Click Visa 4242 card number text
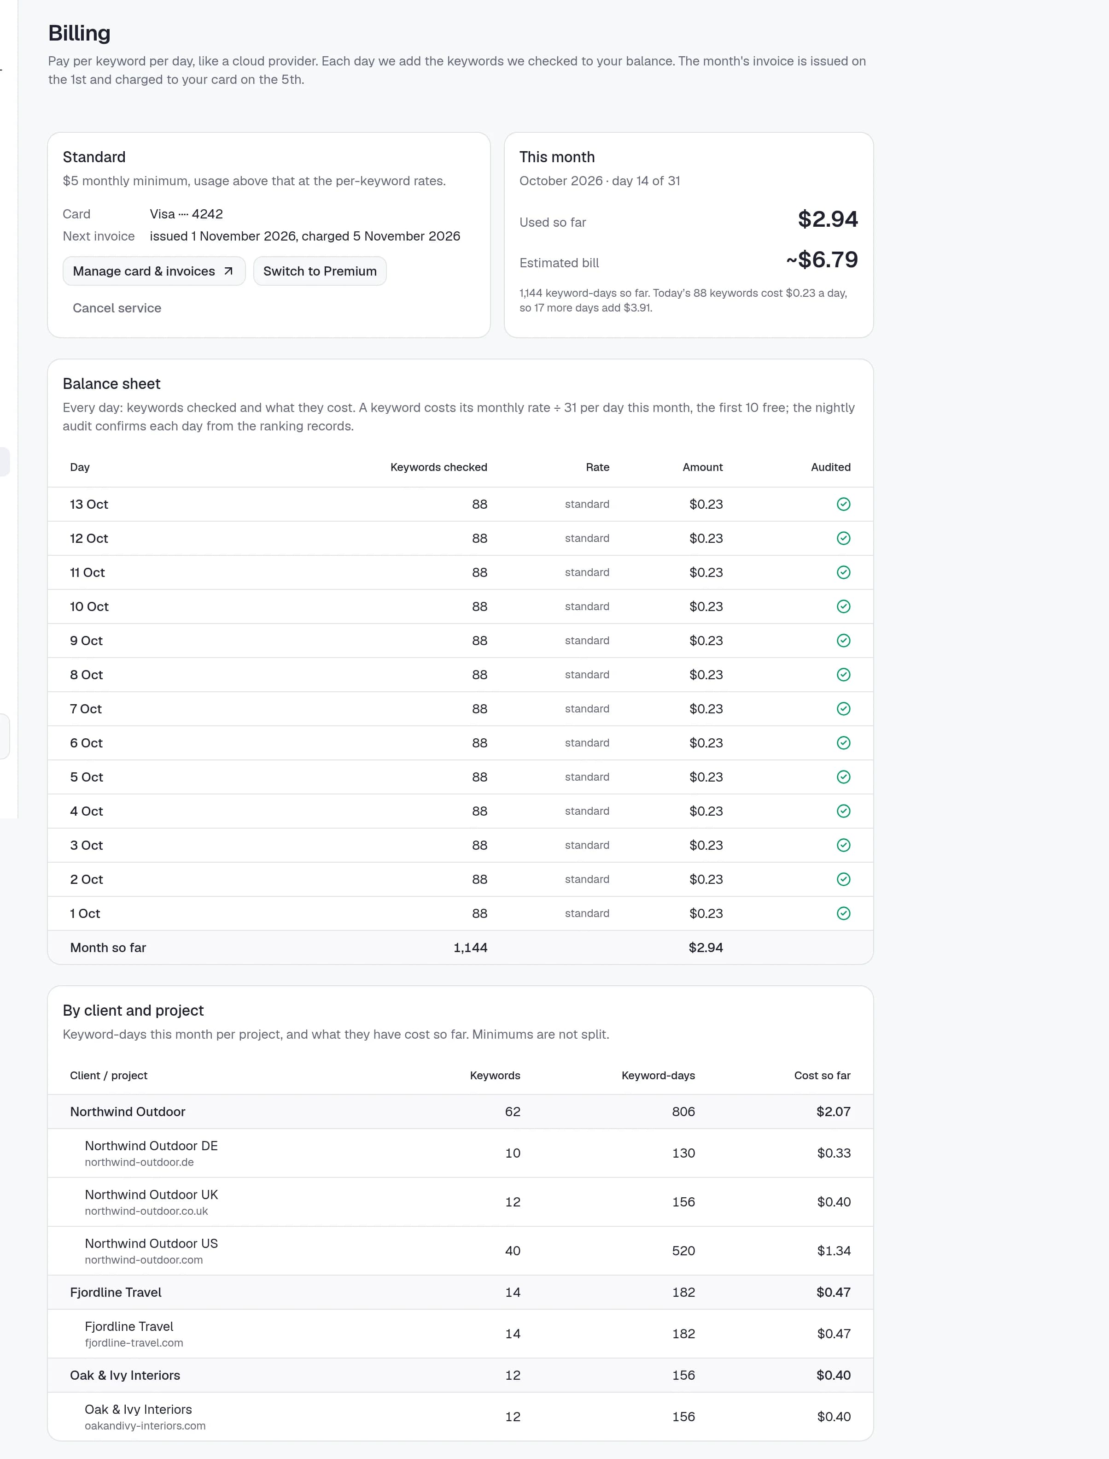Image resolution: width=1109 pixels, height=1459 pixels. [x=186, y=214]
